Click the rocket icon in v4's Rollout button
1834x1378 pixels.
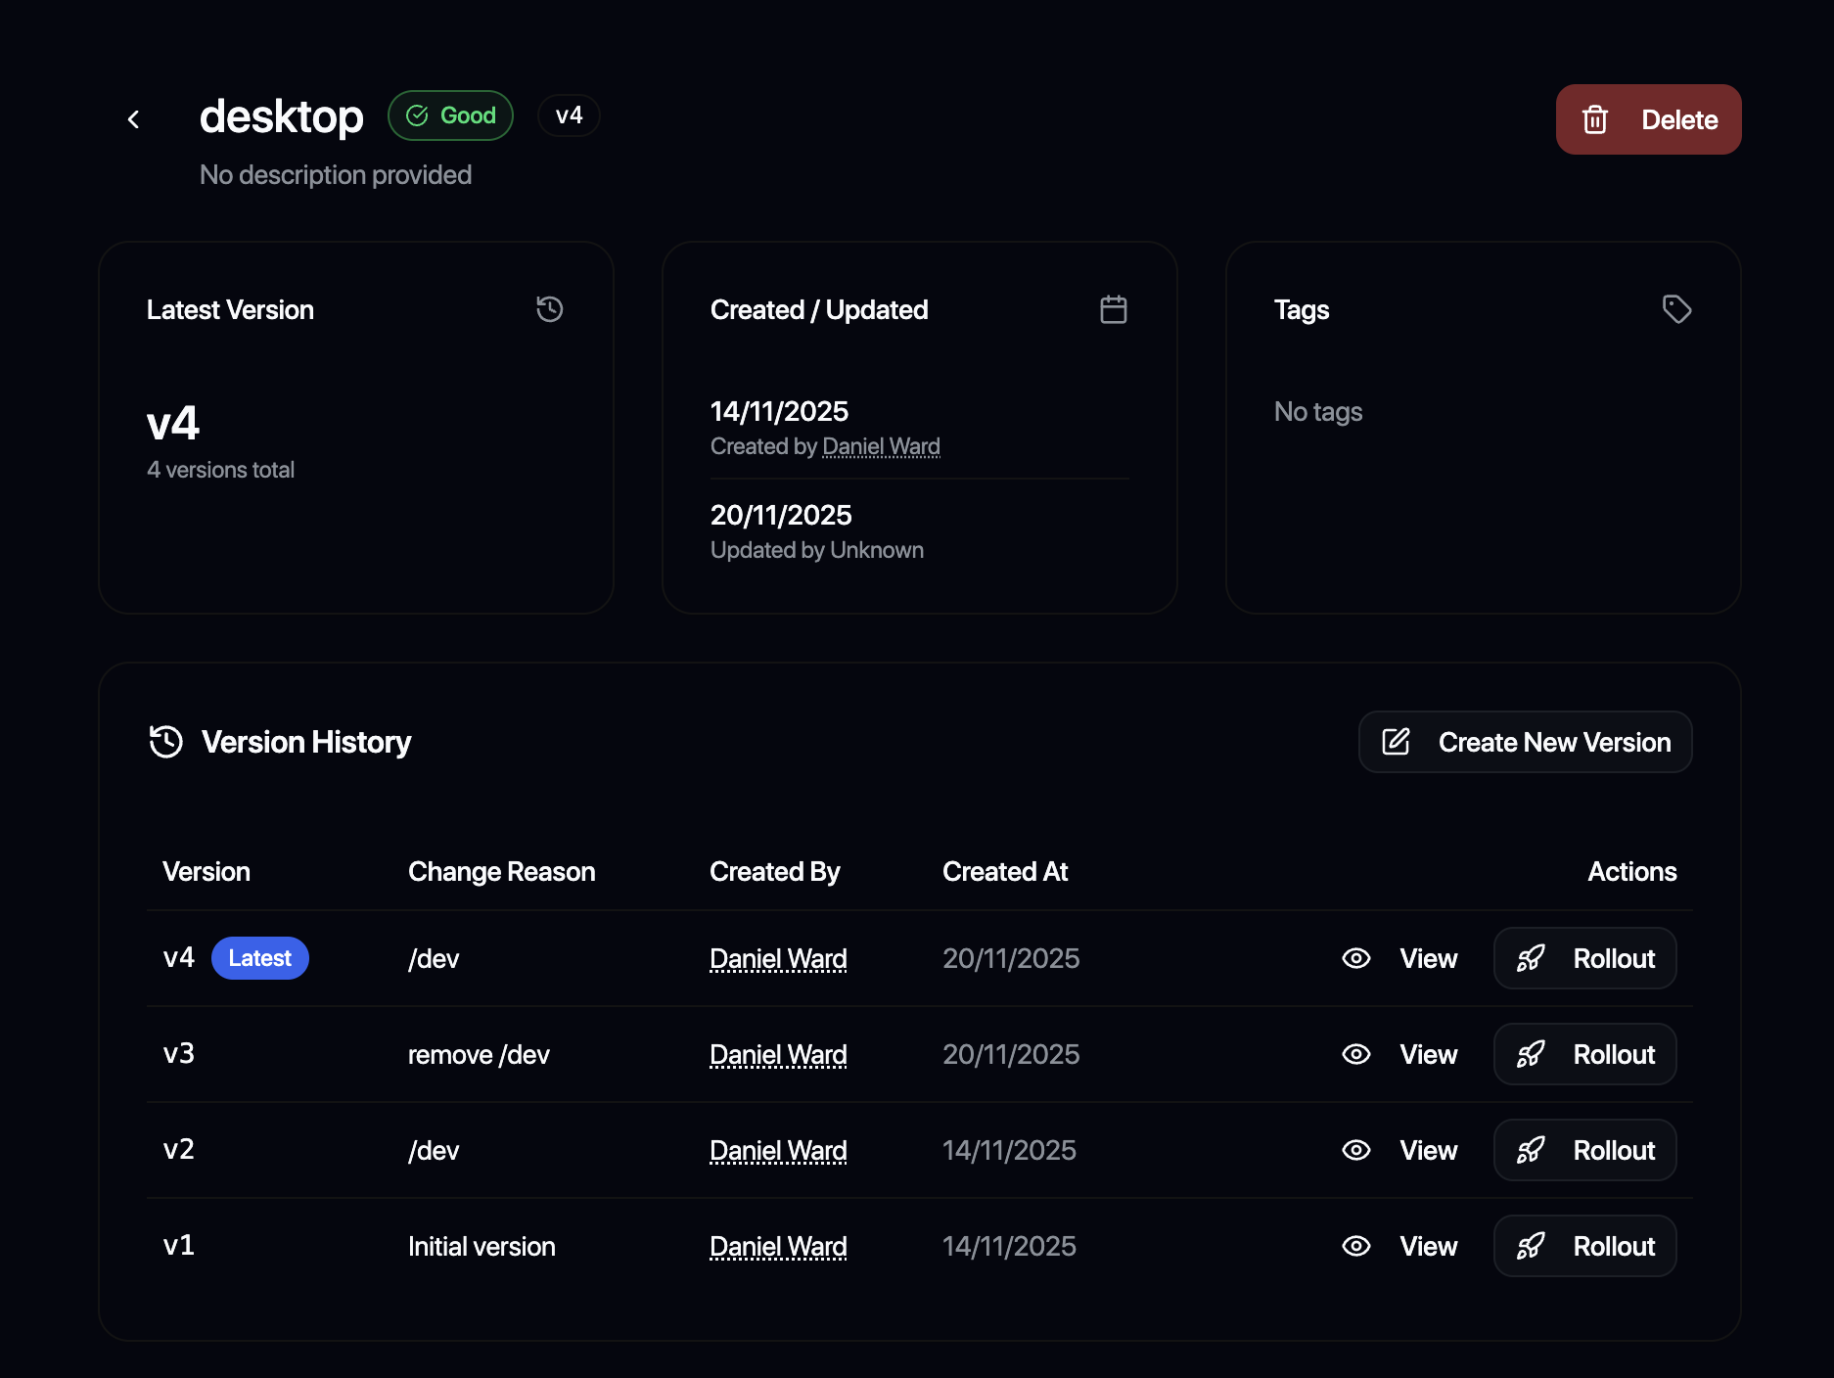click(1531, 958)
